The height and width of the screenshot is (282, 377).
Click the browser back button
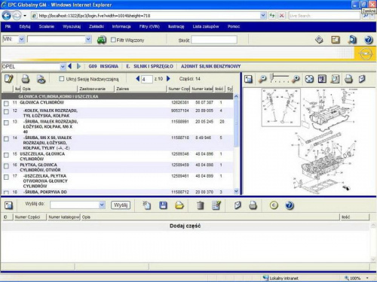click(6, 16)
